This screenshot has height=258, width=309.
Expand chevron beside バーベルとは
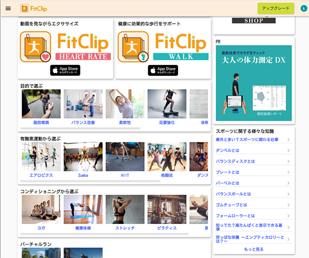288,183
